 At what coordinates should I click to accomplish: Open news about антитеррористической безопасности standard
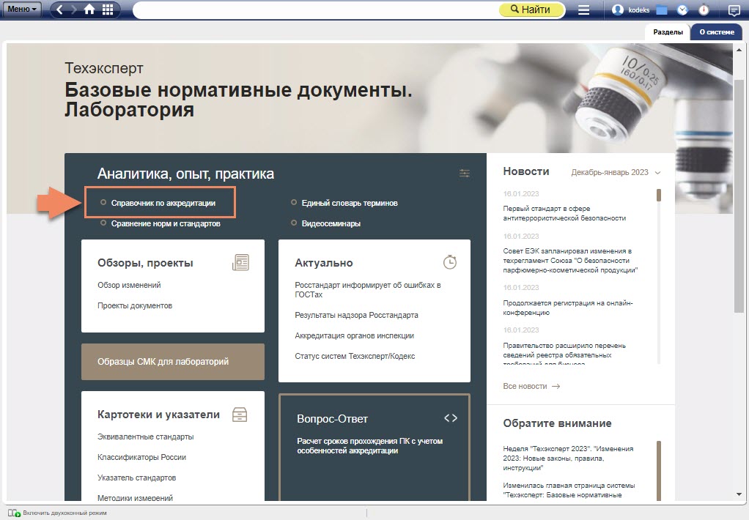pyautogui.click(x=564, y=213)
